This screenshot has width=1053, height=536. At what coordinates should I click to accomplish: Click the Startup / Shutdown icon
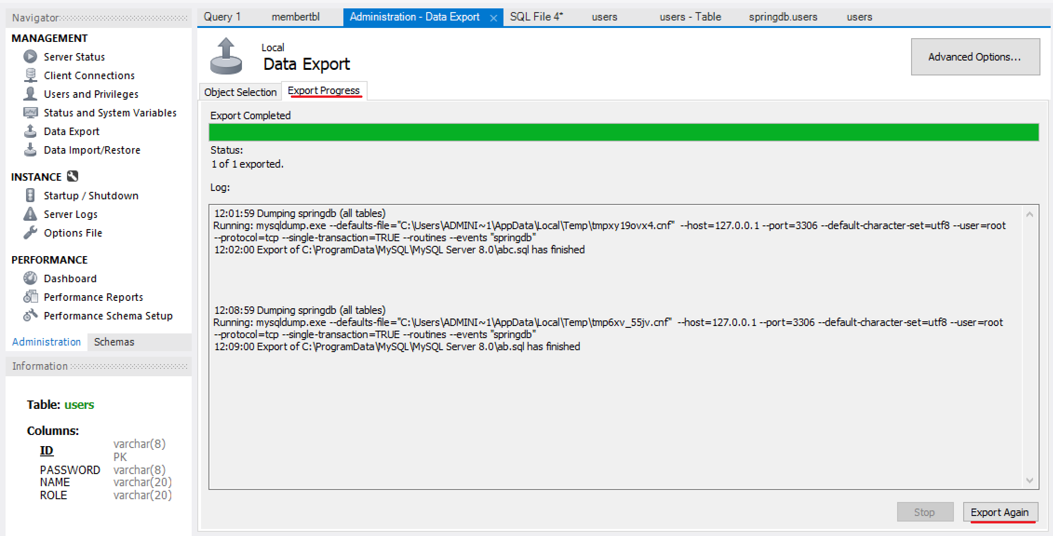30,195
